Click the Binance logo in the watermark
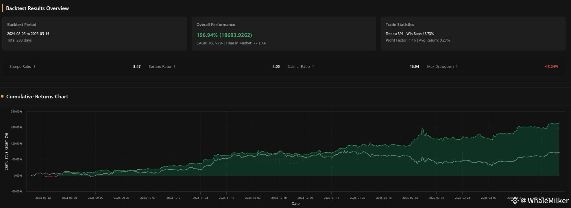Image resolution: width=571 pixels, height=208 pixels. tap(515, 200)
